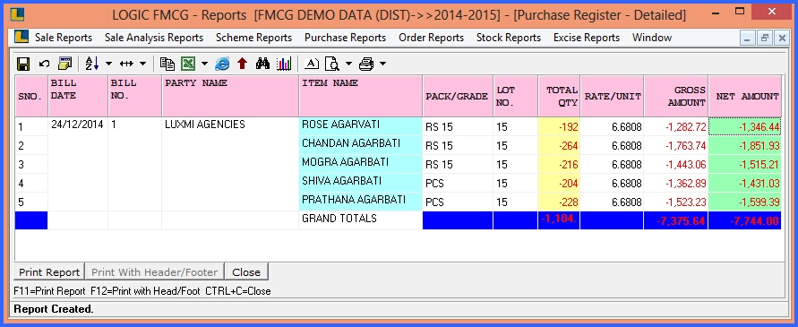The height and width of the screenshot is (327, 798).
Task: Click the undo arrow toolbar icon
Action: click(x=44, y=64)
